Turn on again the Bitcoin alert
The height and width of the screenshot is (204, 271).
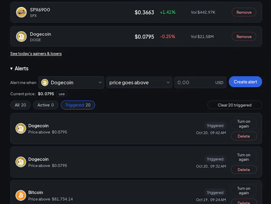pyautogui.click(x=244, y=191)
